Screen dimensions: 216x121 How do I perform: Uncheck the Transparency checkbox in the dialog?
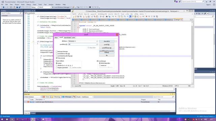[98, 61]
